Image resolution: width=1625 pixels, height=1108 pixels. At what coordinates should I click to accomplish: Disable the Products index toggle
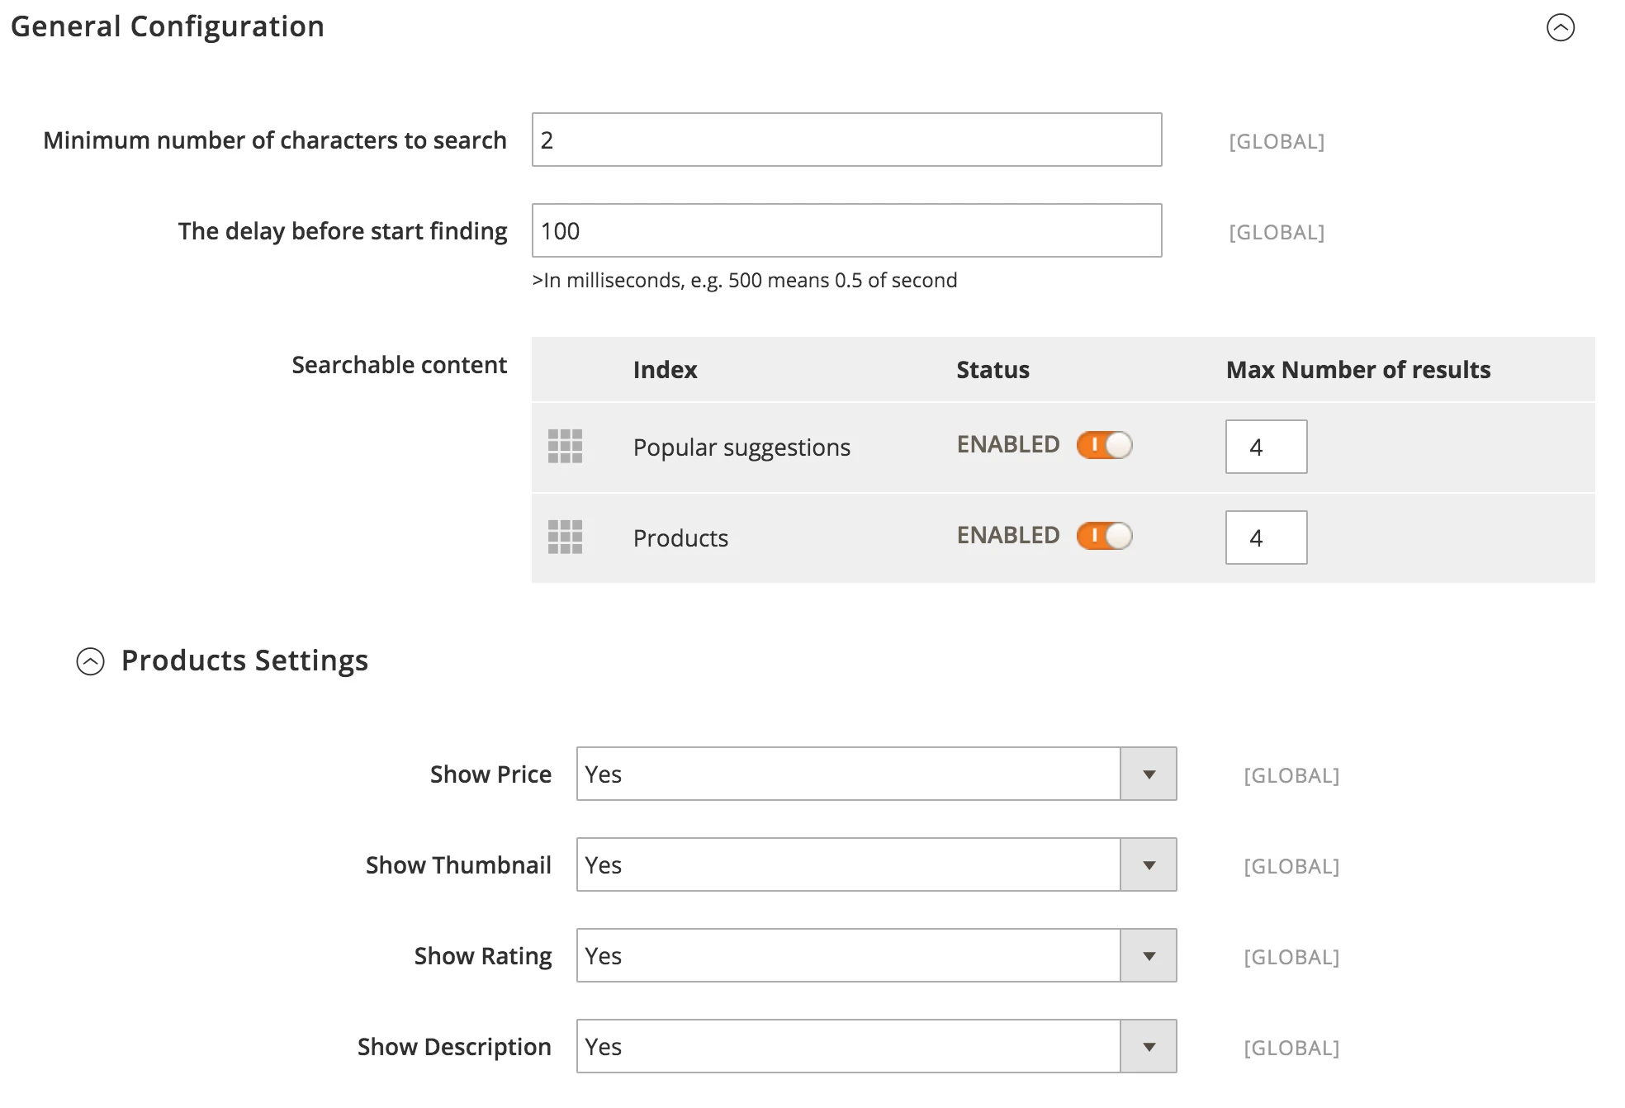pos(1104,536)
